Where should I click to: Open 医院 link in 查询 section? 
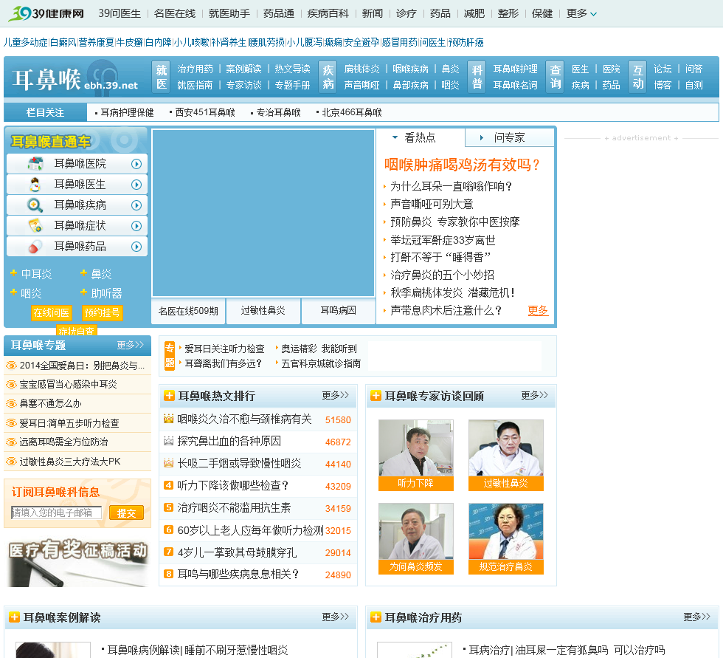click(611, 69)
